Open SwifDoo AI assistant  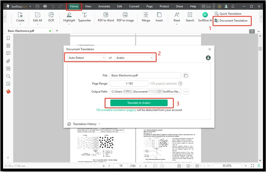click(205, 17)
